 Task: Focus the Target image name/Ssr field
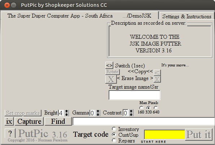[134, 95]
